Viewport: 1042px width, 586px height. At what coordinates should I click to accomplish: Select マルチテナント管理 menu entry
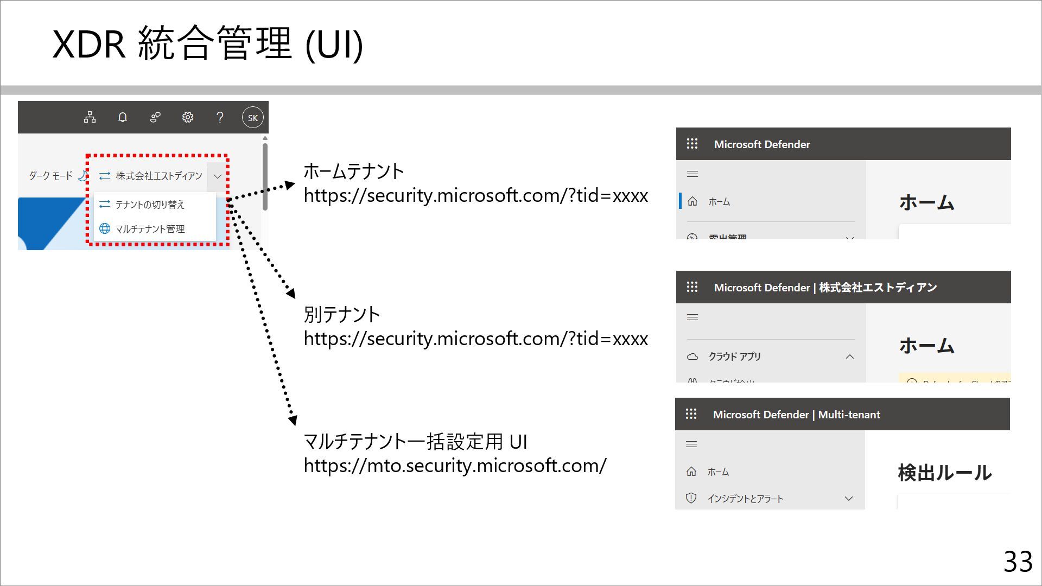coord(155,228)
